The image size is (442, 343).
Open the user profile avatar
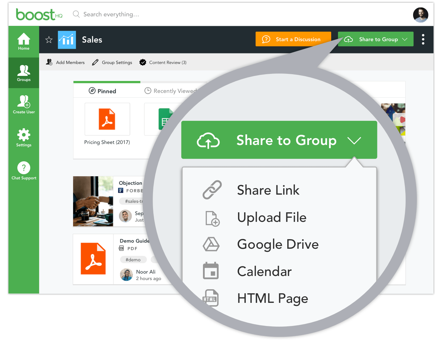421,15
